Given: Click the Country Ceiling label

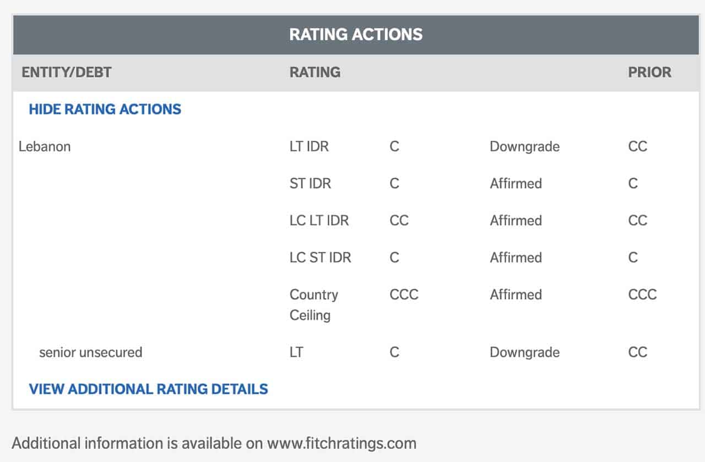Looking at the screenshot, I should click(x=313, y=305).
